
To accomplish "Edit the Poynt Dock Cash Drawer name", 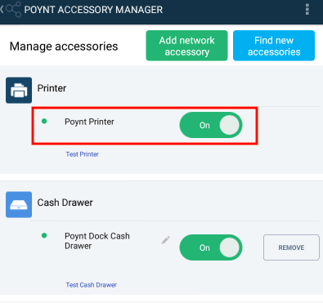I will 165,240.
